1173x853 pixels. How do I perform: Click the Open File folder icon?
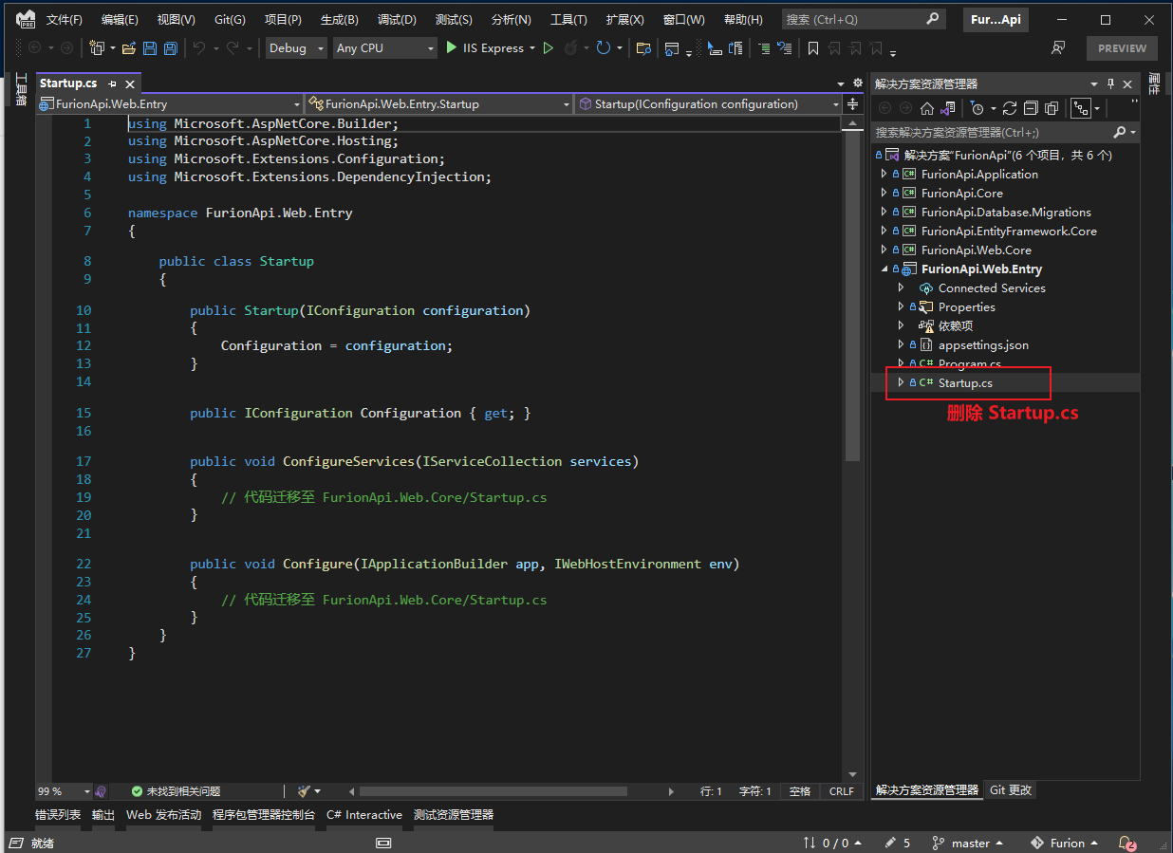point(128,48)
